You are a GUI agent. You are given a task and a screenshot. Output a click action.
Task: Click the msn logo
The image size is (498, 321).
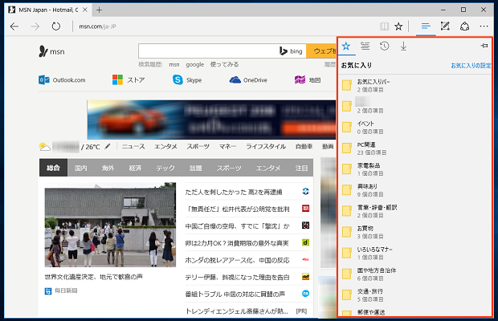click(x=51, y=51)
